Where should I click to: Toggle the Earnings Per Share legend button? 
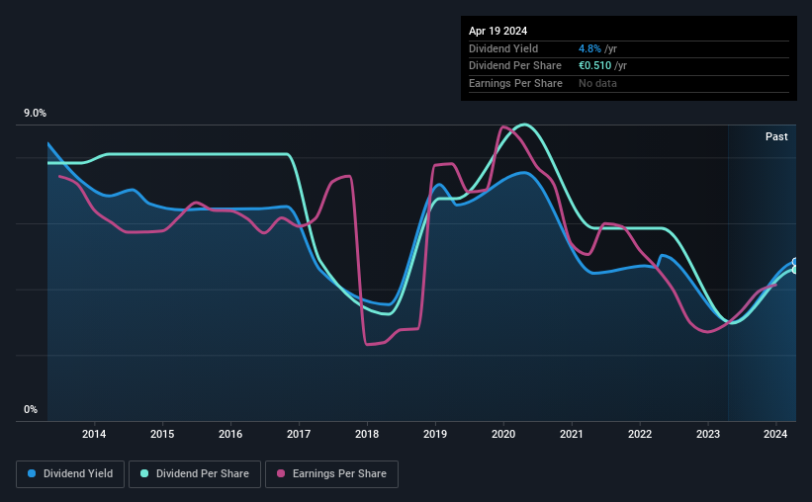tap(331, 474)
